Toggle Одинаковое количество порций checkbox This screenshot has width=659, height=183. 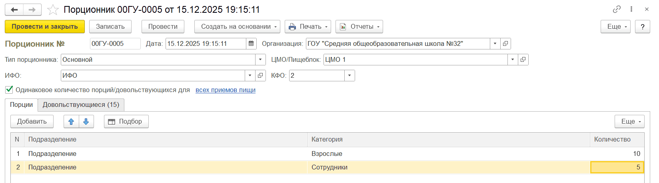coord(9,90)
